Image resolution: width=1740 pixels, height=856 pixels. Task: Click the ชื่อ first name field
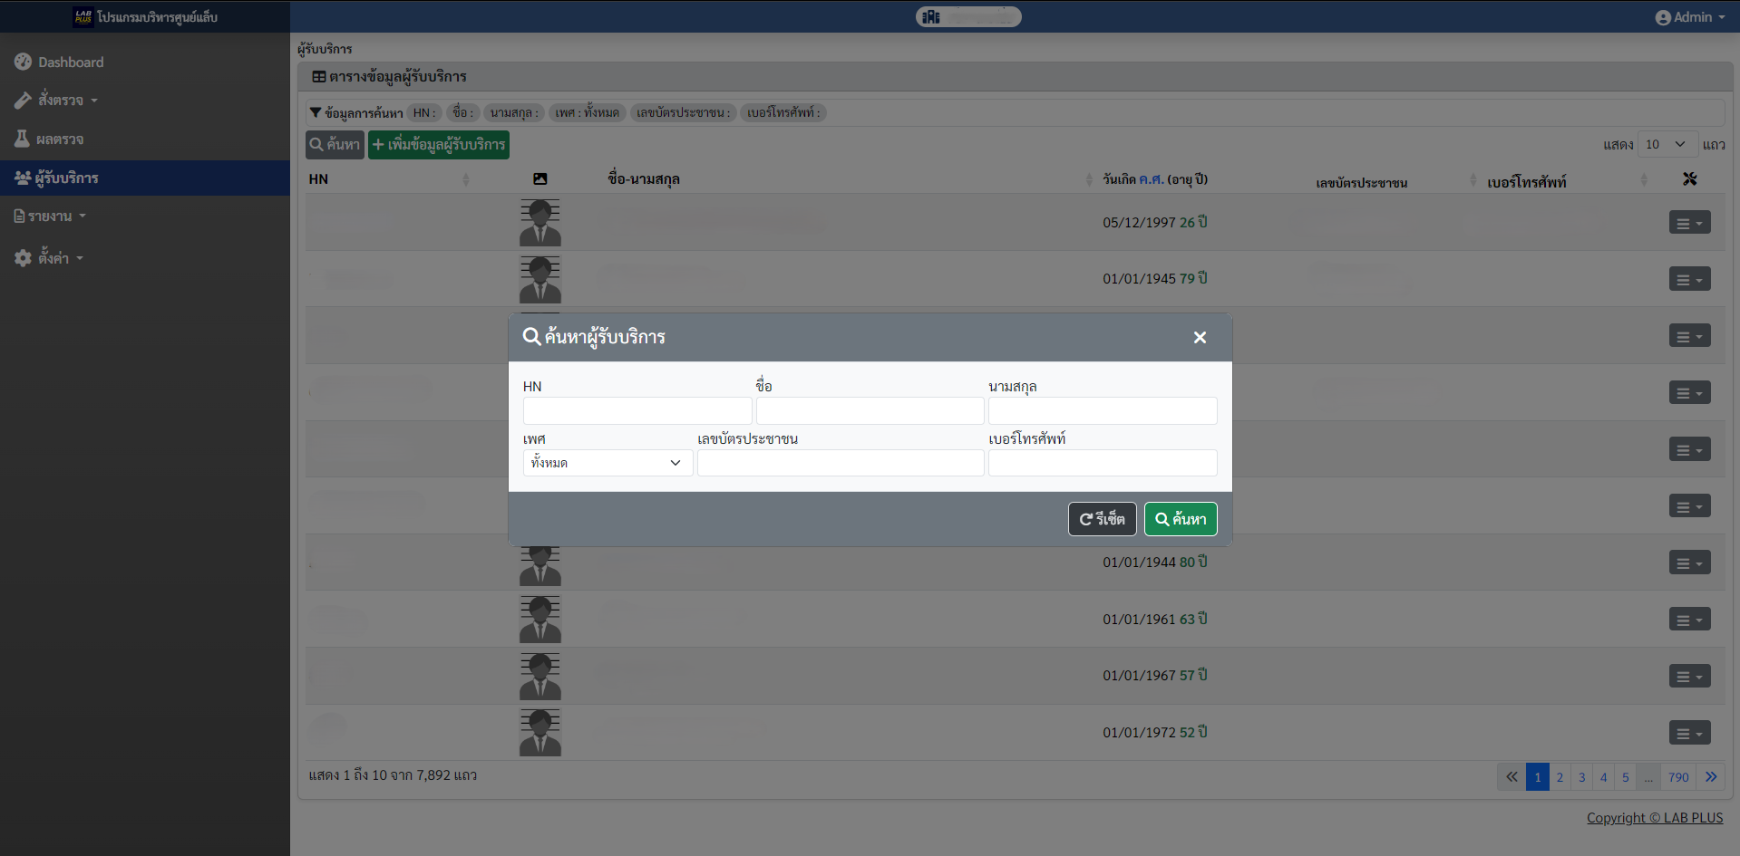point(870,411)
